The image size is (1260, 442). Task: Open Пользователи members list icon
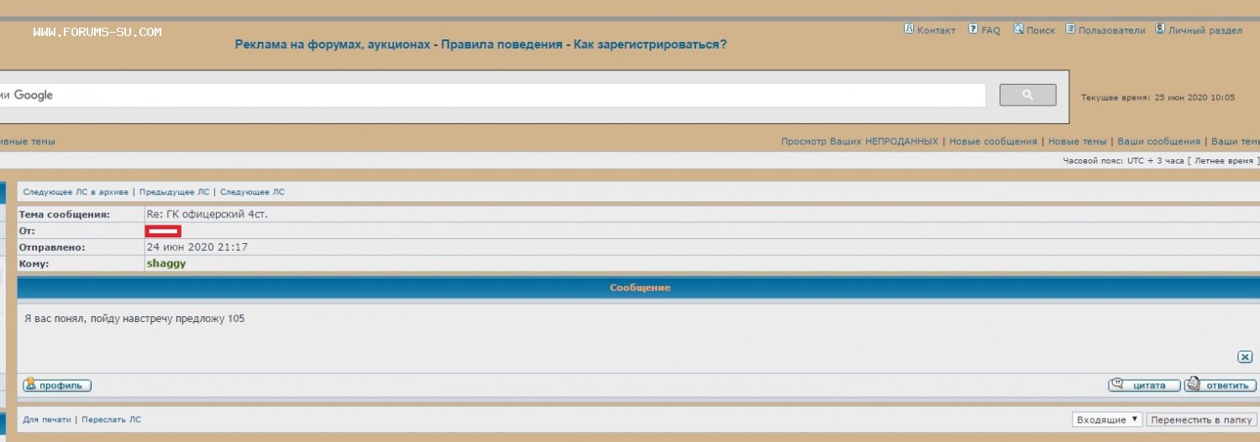1071,29
